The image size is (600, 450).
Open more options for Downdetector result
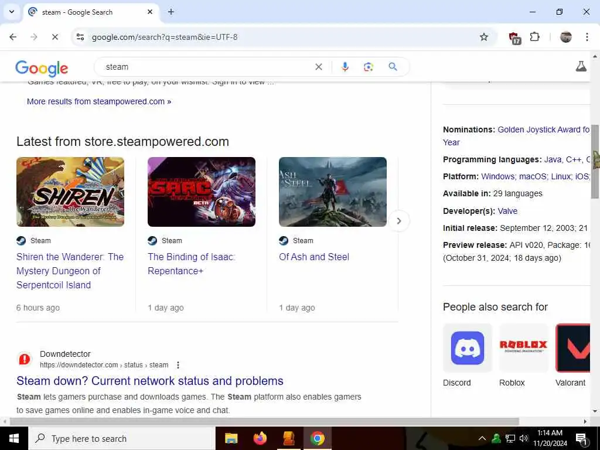click(x=178, y=365)
